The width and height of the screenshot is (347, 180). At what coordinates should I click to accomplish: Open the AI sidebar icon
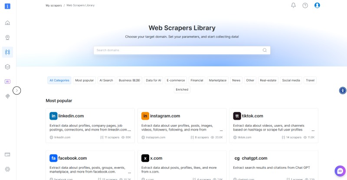[7, 82]
